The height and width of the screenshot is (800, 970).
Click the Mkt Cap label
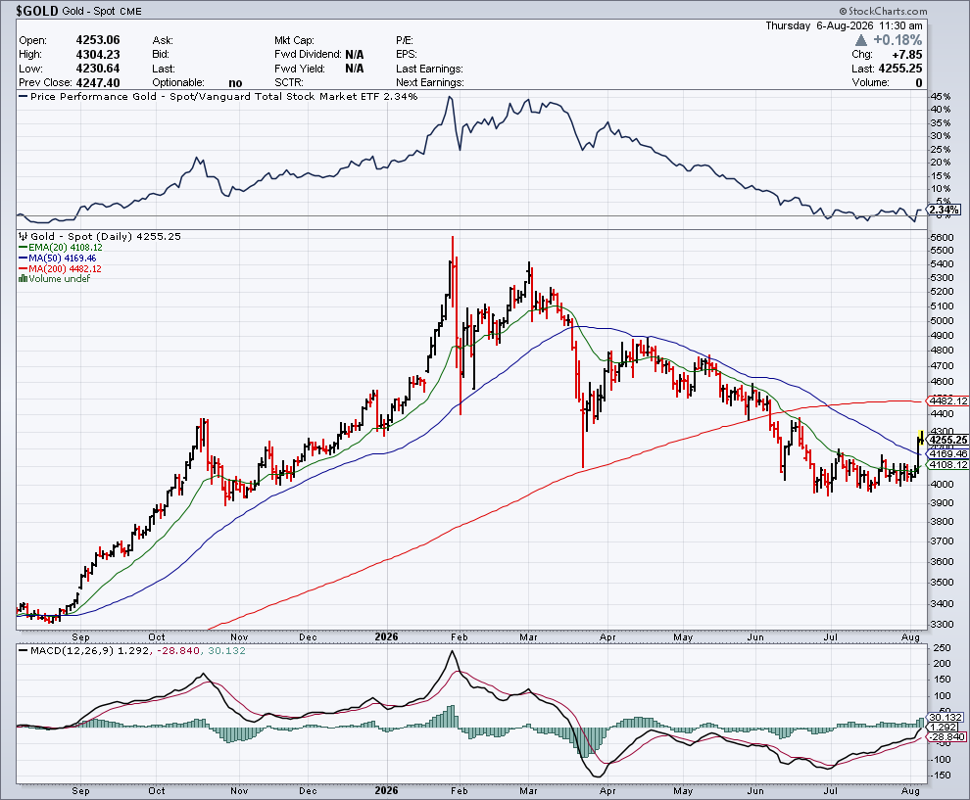point(295,40)
